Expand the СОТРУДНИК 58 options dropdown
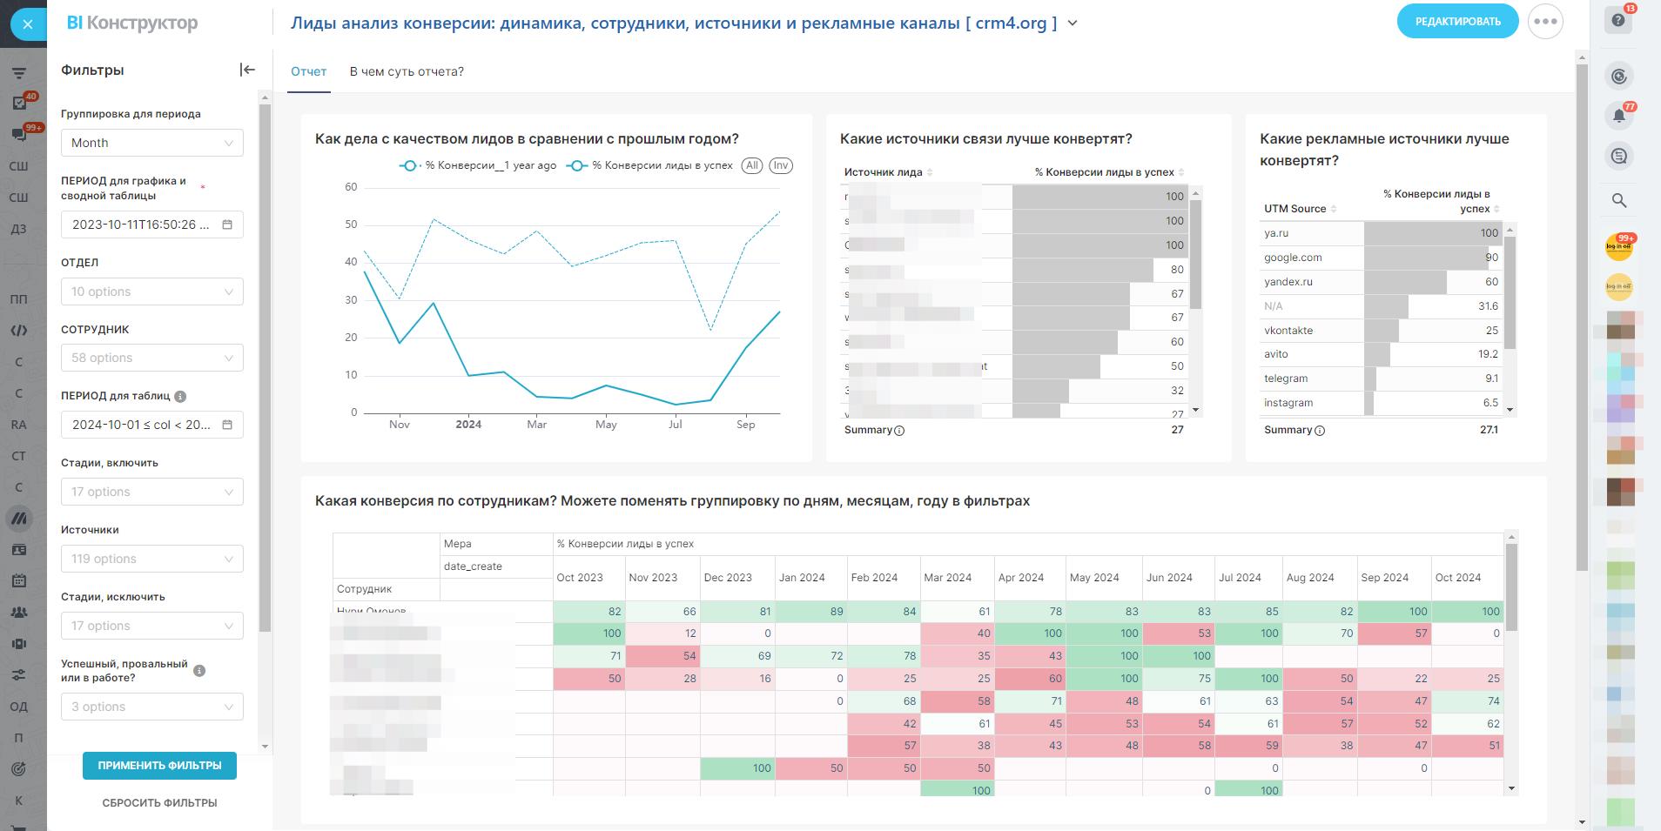This screenshot has width=1661, height=831. tap(152, 358)
